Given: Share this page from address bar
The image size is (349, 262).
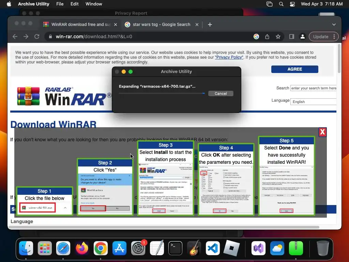Looking at the screenshot, I should pyautogui.click(x=267, y=37).
